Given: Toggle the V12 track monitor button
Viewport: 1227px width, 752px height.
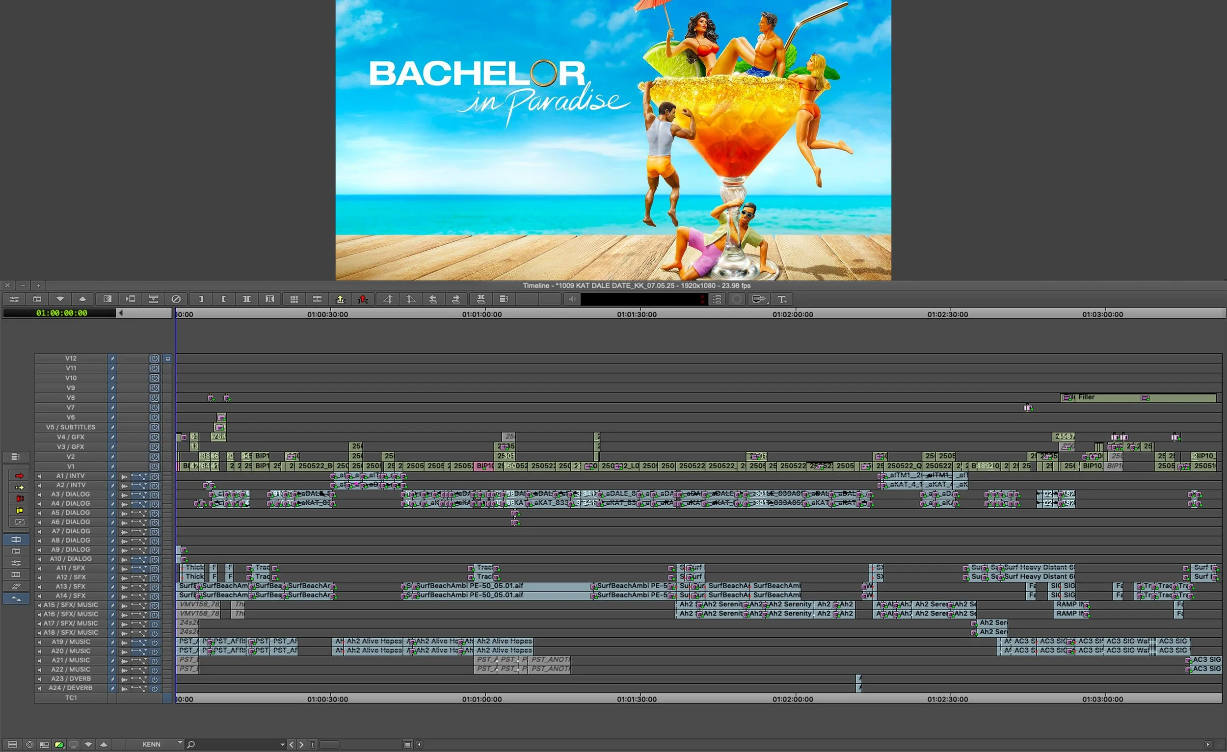Looking at the screenshot, I should [168, 358].
